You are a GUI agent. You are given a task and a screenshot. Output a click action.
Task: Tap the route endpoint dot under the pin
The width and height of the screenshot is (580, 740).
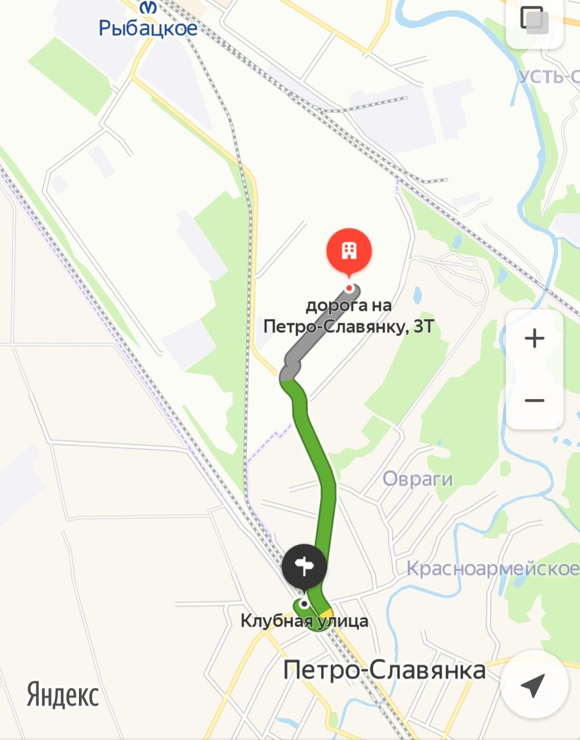(x=349, y=288)
